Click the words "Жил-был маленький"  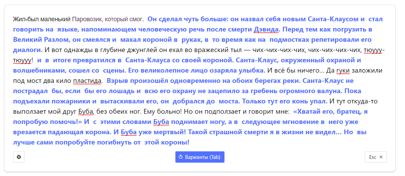tap(42, 19)
